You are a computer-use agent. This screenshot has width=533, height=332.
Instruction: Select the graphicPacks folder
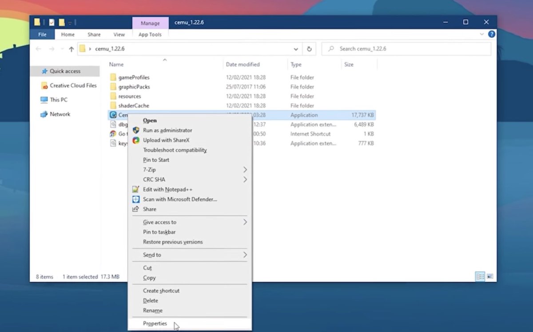pyautogui.click(x=134, y=87)
